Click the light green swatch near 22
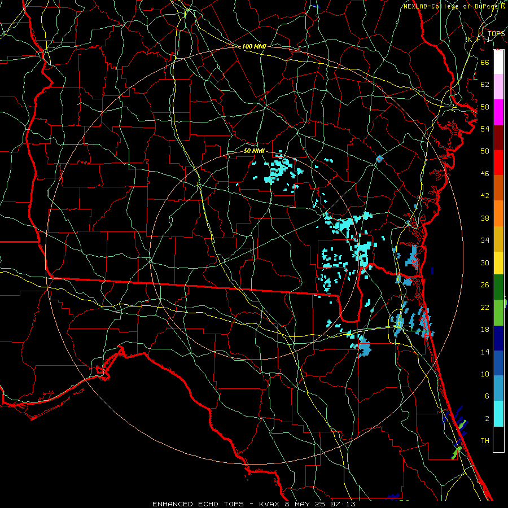The image size is (508, 508). [498, 313]
